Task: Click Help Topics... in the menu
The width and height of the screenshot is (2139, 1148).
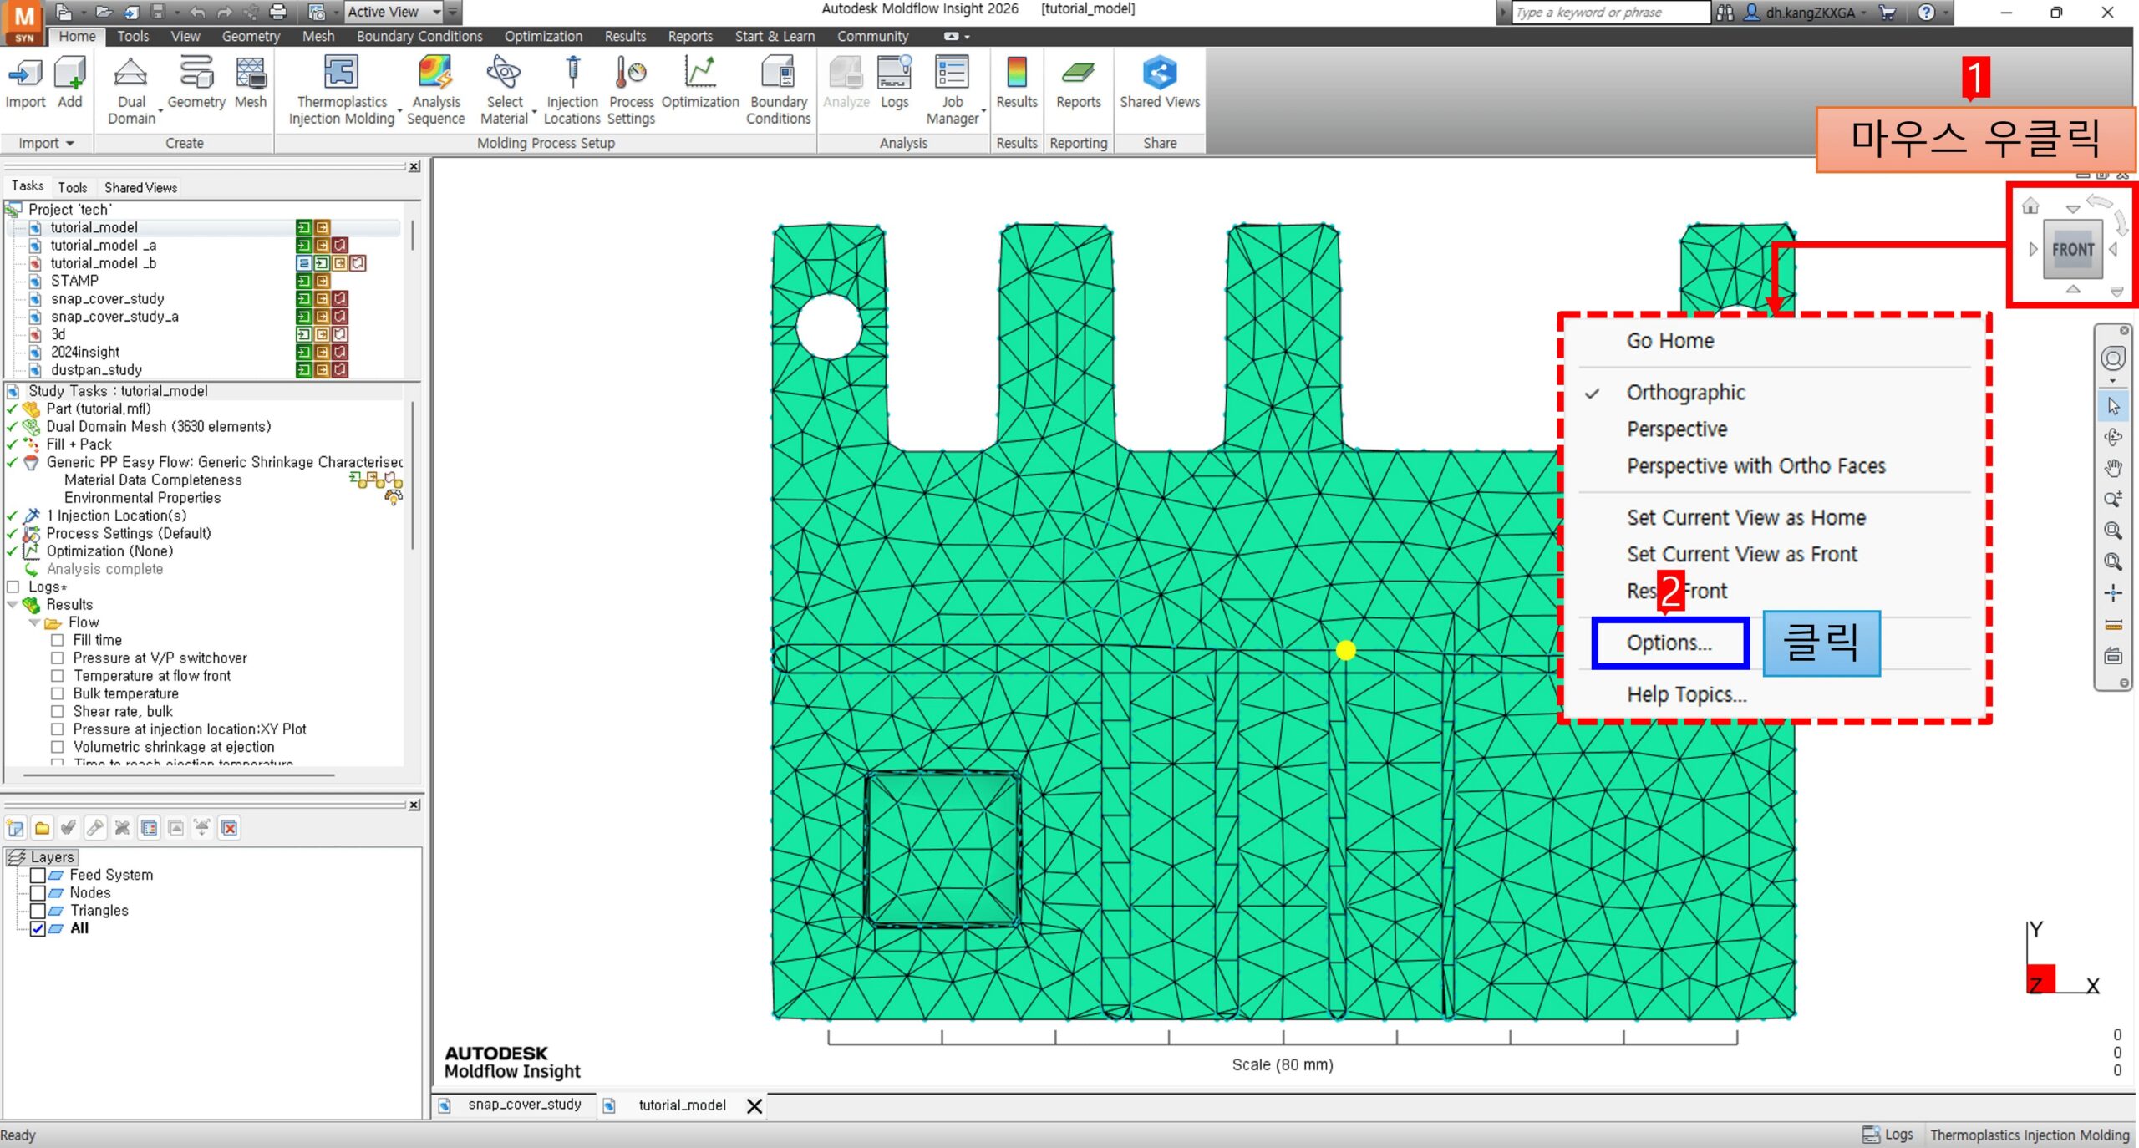Action: click(1687, 694)
